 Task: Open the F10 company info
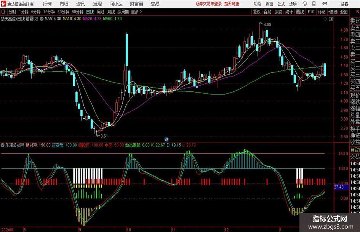coord(311,12)
